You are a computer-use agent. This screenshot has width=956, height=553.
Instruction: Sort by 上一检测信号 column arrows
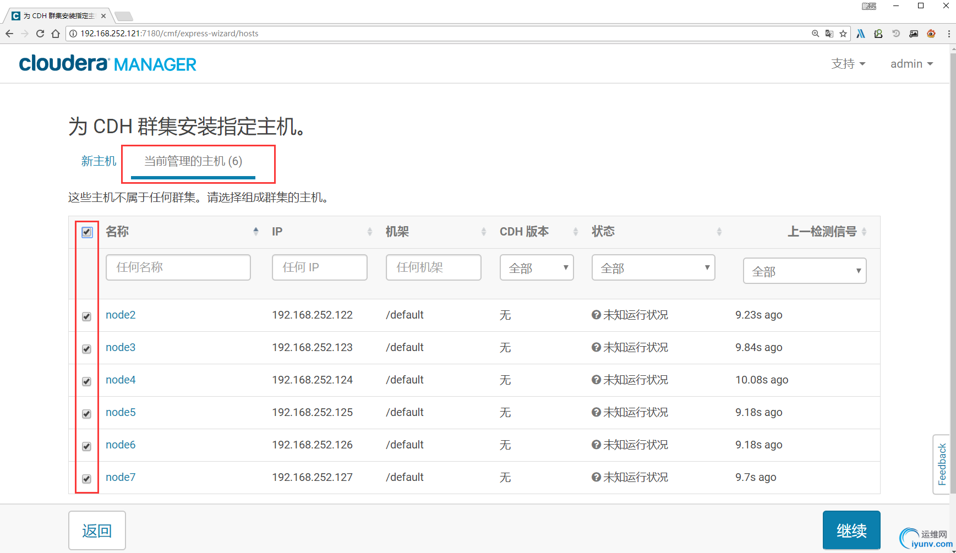tap(864, 232)
